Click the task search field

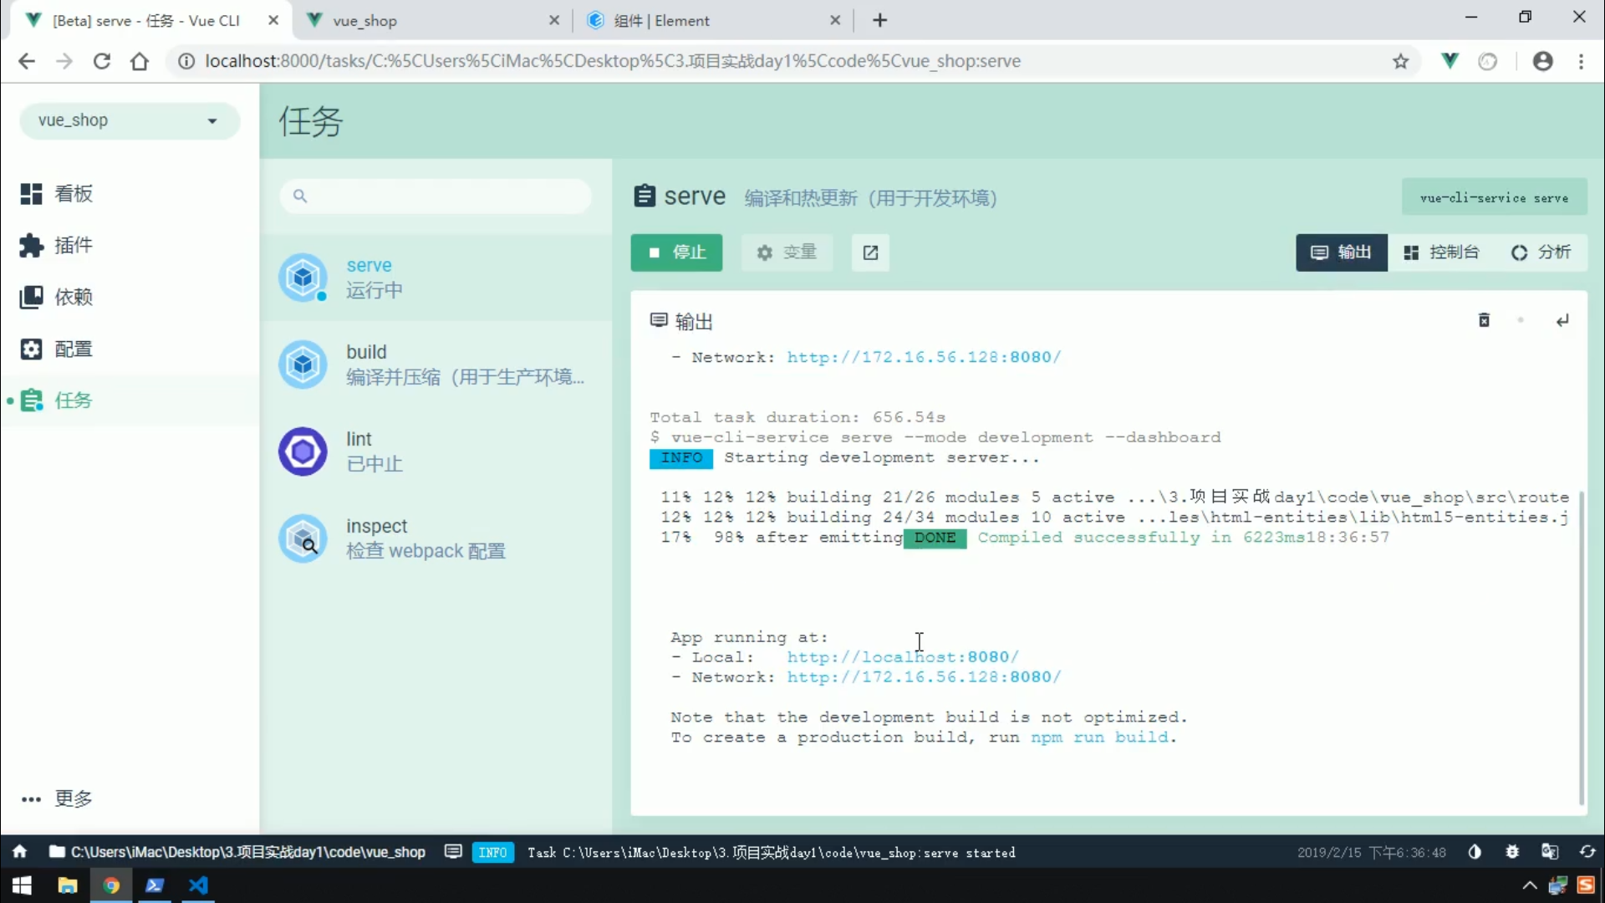436,196
